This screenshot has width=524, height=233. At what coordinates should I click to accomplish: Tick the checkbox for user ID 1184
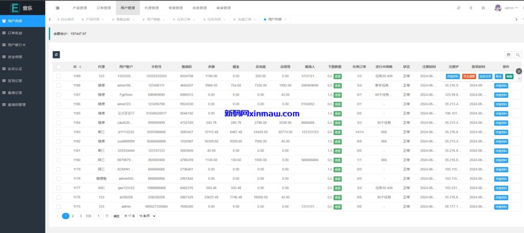coord(58,123)
